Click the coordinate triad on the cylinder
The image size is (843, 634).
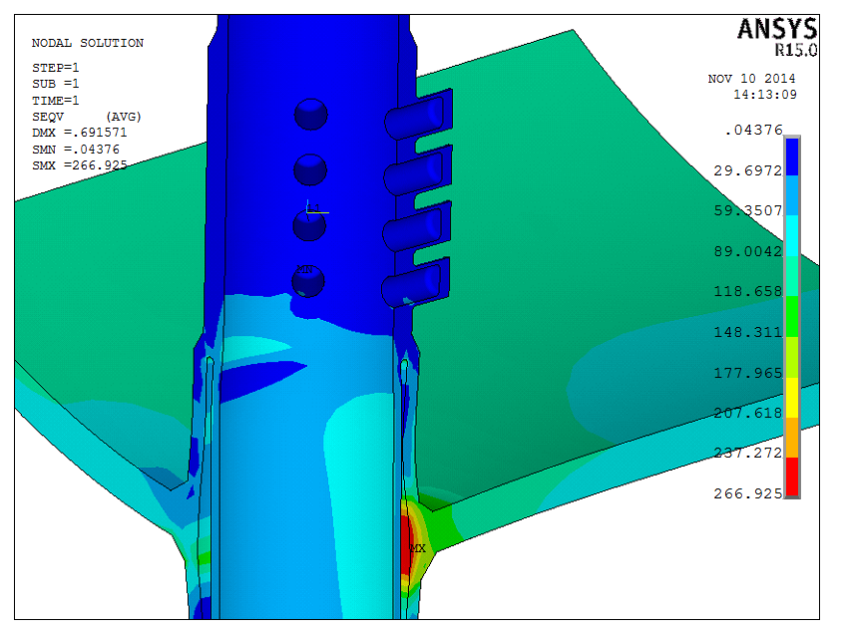pos(316,209)
